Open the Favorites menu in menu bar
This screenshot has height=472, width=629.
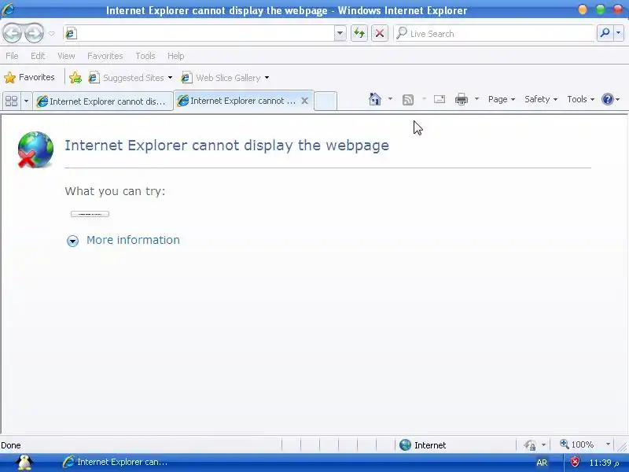point(105,56)
